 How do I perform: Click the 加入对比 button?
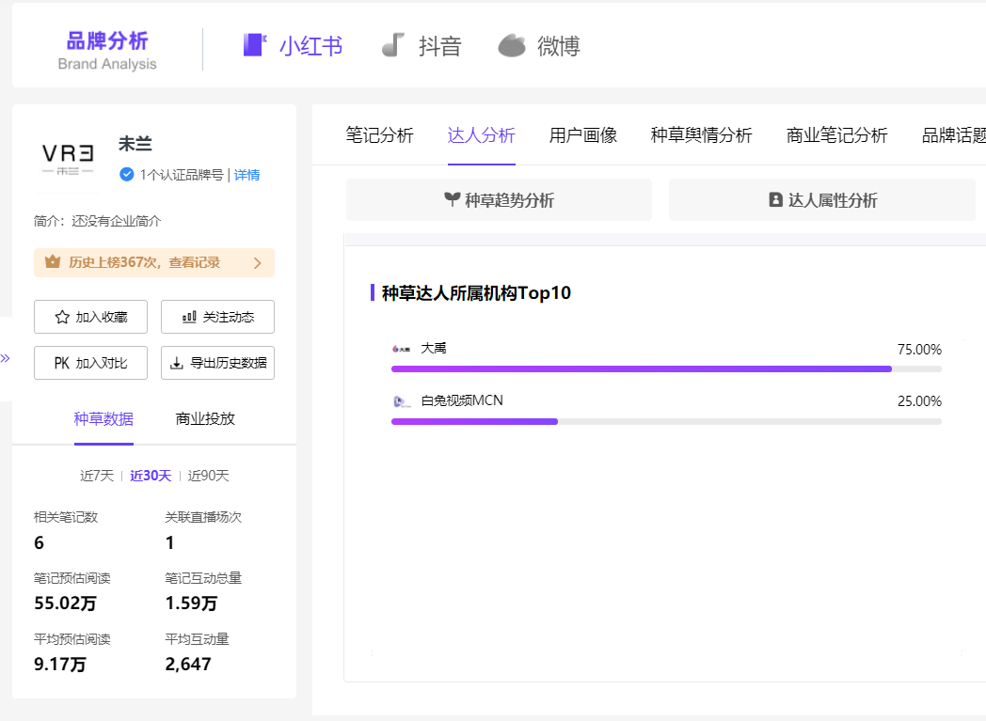click(x=90, y=363)
